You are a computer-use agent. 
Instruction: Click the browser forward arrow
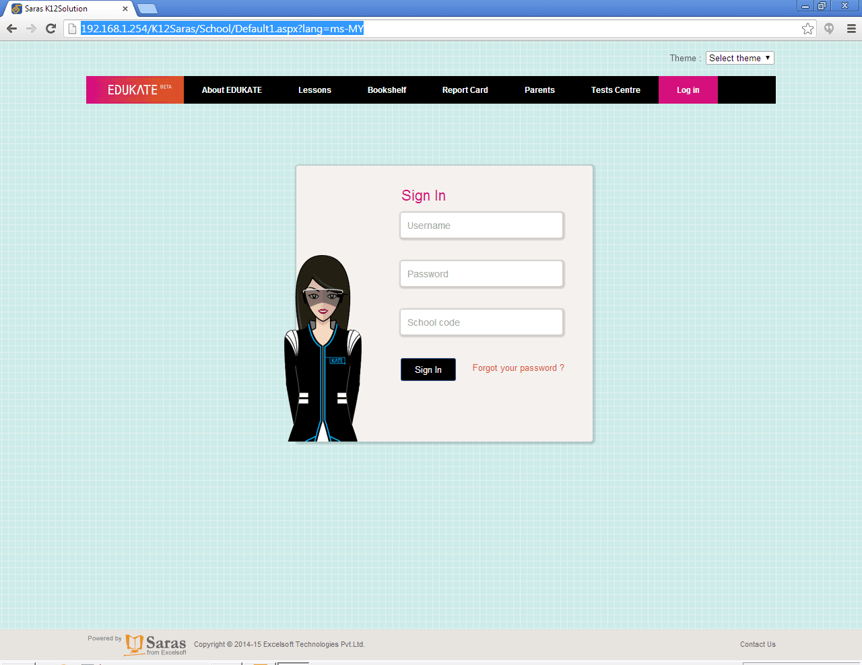[31, 28]
